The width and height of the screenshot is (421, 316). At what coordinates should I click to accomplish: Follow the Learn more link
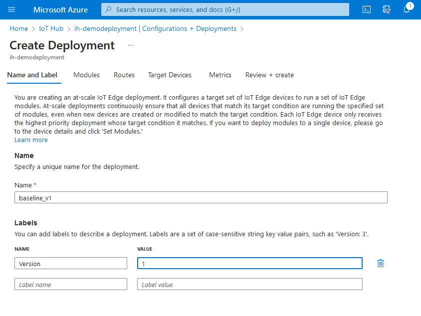[31, 140]
